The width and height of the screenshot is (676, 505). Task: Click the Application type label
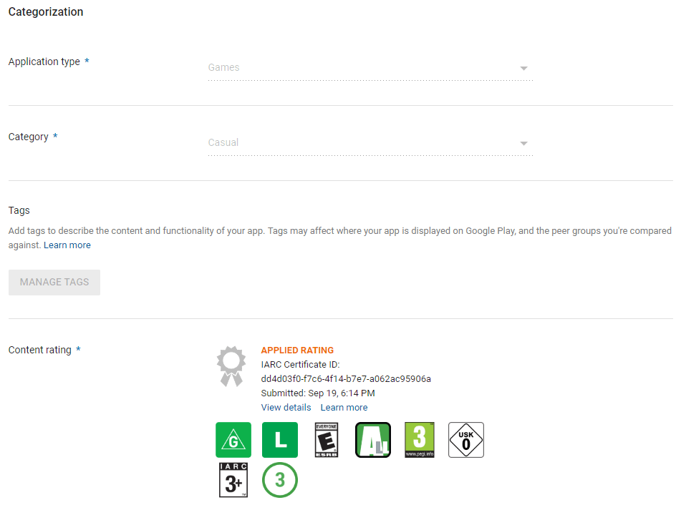tap(44, 62)
